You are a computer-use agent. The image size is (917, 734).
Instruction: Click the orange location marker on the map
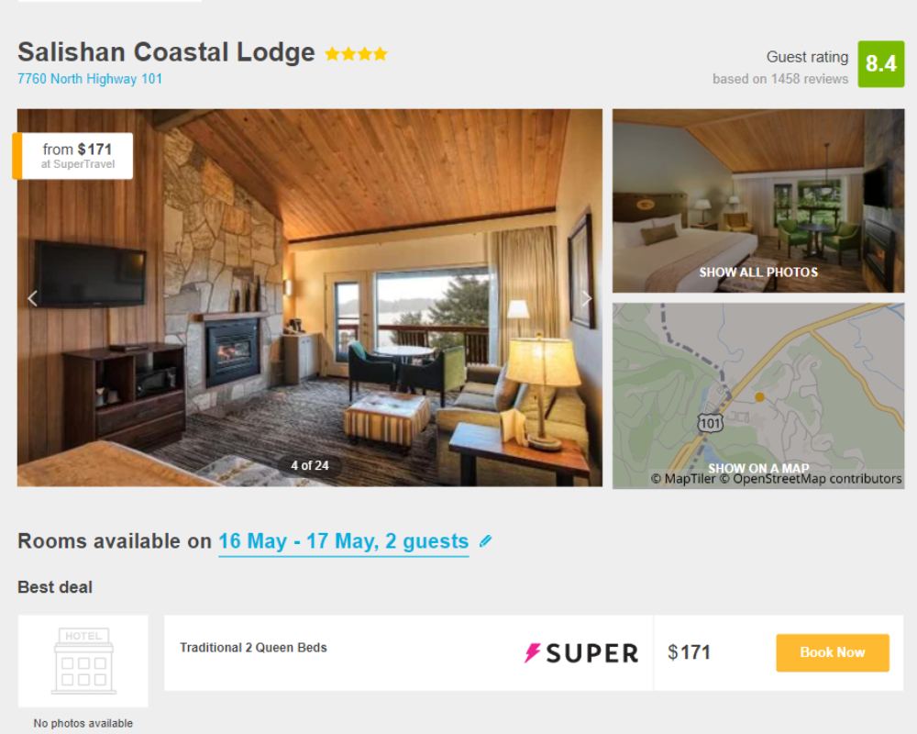coord(759,397)
